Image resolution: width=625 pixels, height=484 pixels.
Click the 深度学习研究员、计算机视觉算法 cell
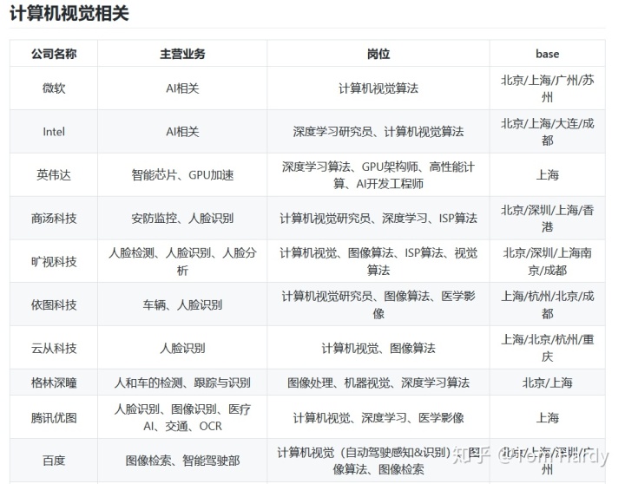[378, 132]
